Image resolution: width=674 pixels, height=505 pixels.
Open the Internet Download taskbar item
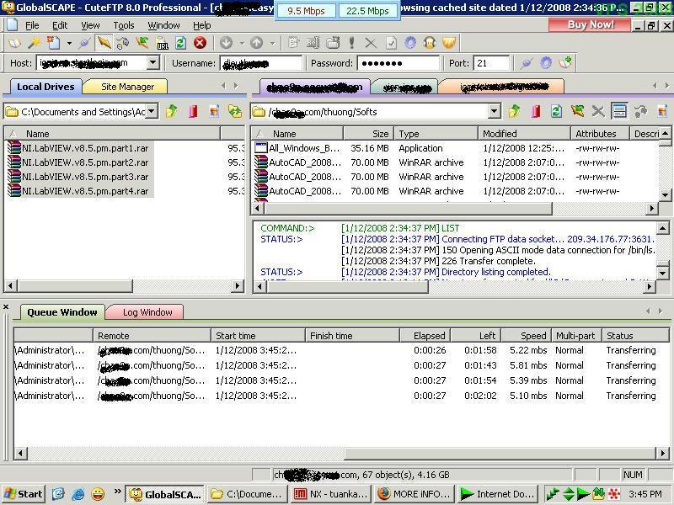click(x=497, y=494)
